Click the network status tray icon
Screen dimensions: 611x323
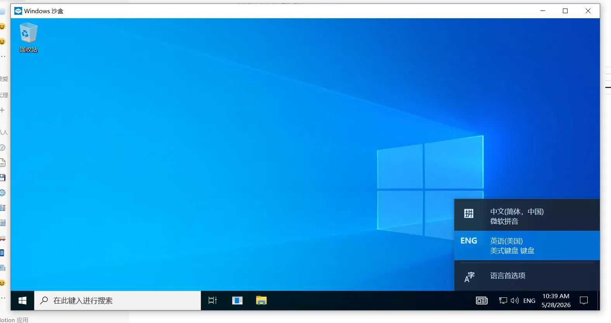click(x=503, y=301)
